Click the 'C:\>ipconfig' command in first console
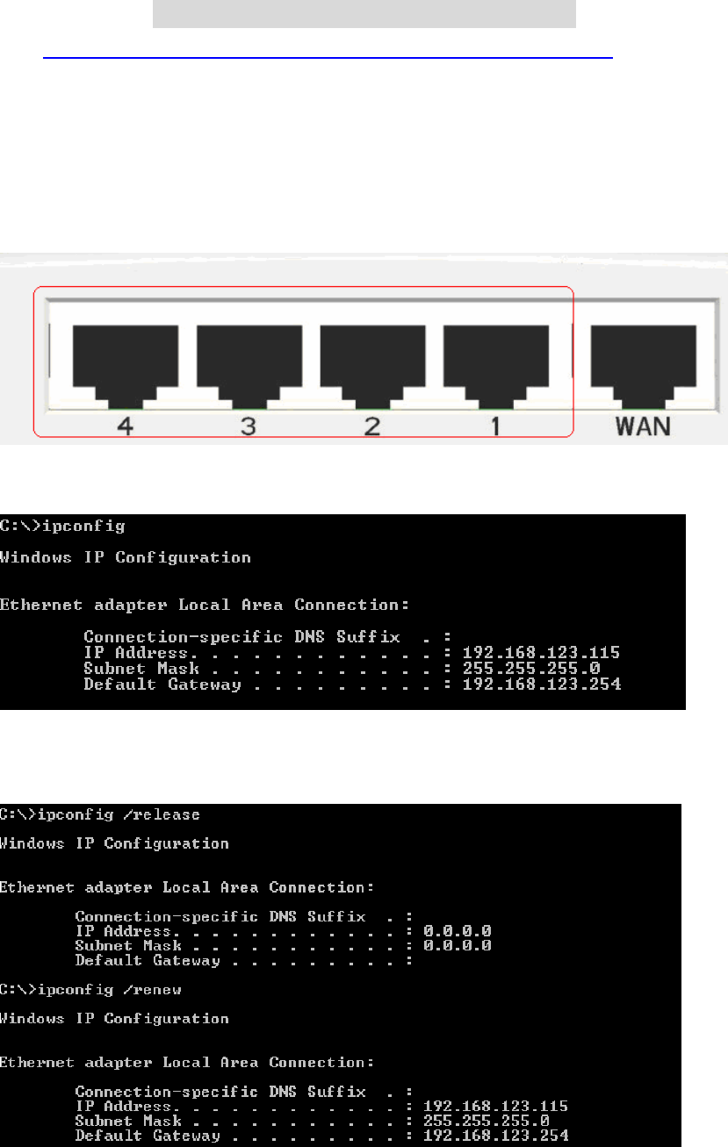Viewport: 728px width, 1147px height. 63,527
